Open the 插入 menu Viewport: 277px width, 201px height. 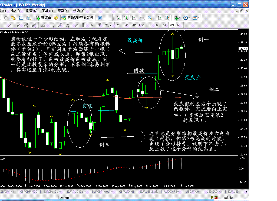point(16,11)
